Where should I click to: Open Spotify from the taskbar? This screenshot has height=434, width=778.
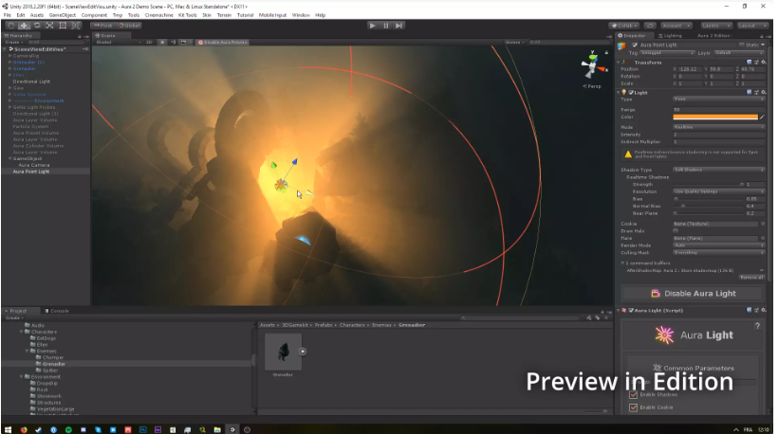coord(68,429)
